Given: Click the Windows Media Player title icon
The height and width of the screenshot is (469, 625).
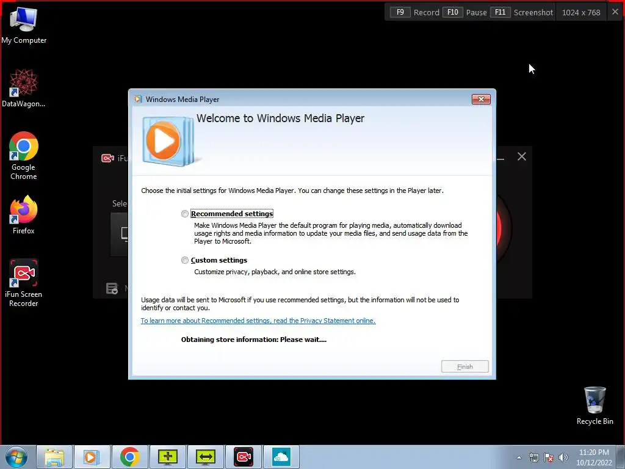Looking at the screenshot, I should point(138,100).
